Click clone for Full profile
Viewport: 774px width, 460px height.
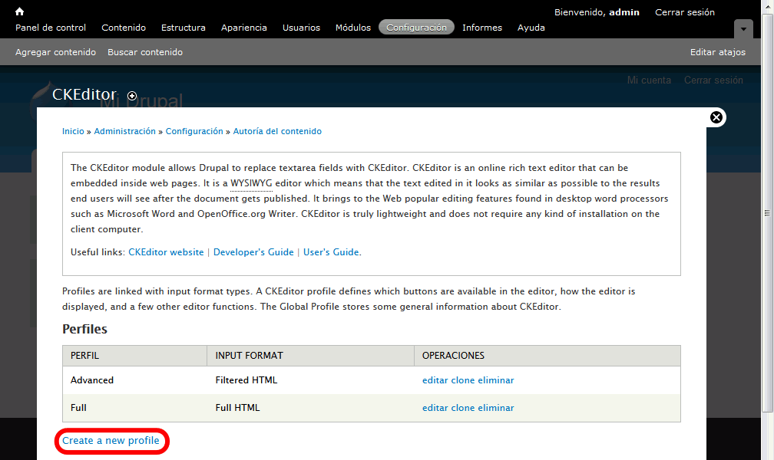click(462, 408)
